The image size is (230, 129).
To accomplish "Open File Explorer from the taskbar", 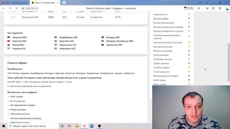I will click(77, 126).
